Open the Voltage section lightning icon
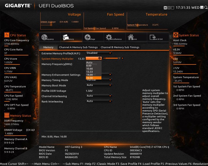 (x=87, y=37)
